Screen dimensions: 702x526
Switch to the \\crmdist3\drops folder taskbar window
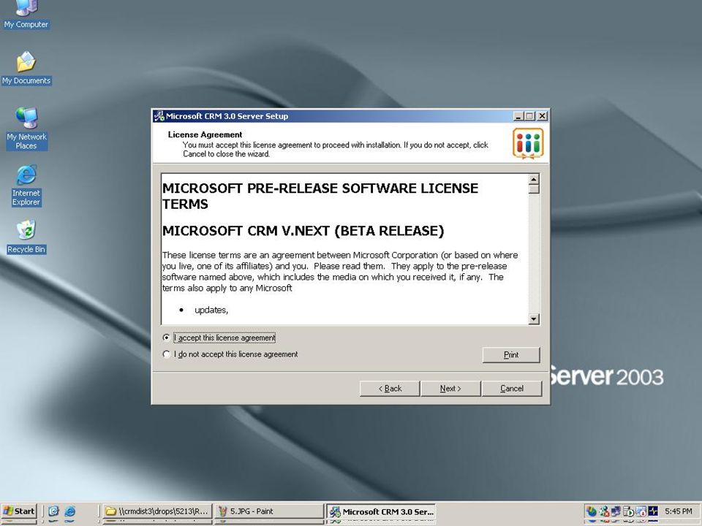tap(157, 511)
